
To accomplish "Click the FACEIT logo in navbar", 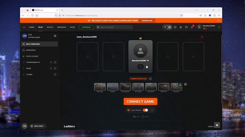I will (x=24, y=27).
